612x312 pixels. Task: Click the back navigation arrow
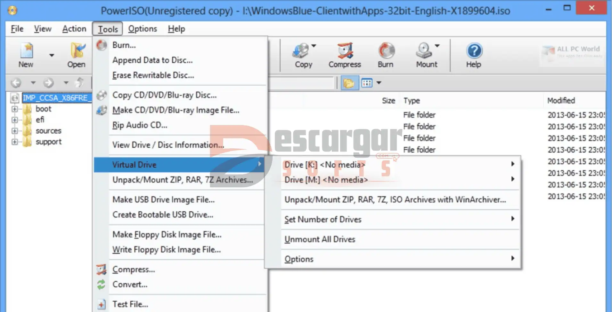tap(16, 83)
